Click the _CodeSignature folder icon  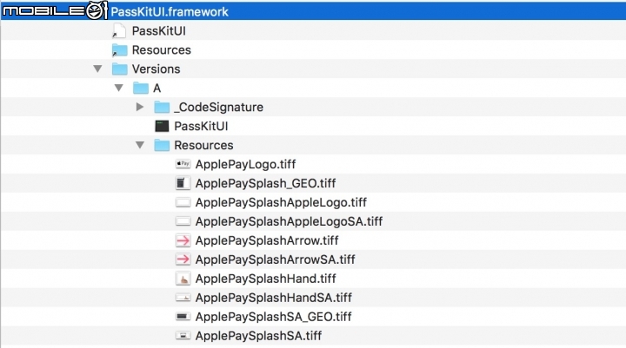162,107
